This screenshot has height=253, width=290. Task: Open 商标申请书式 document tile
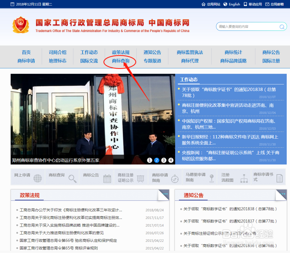coord(268,177)
